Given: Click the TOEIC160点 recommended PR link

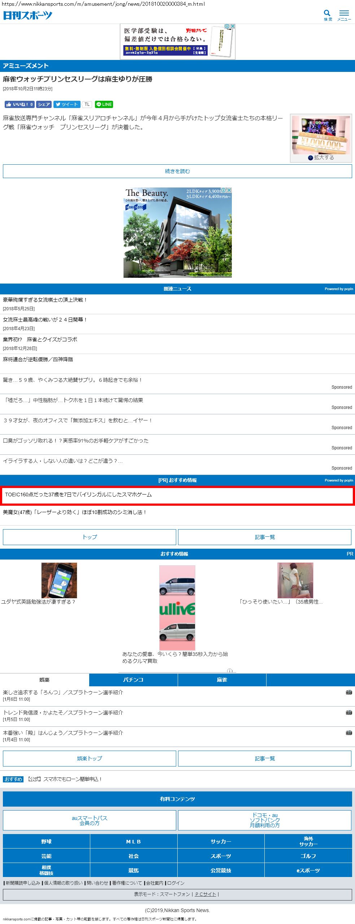Looking at the screenshot, I should [x=78, y=495].
